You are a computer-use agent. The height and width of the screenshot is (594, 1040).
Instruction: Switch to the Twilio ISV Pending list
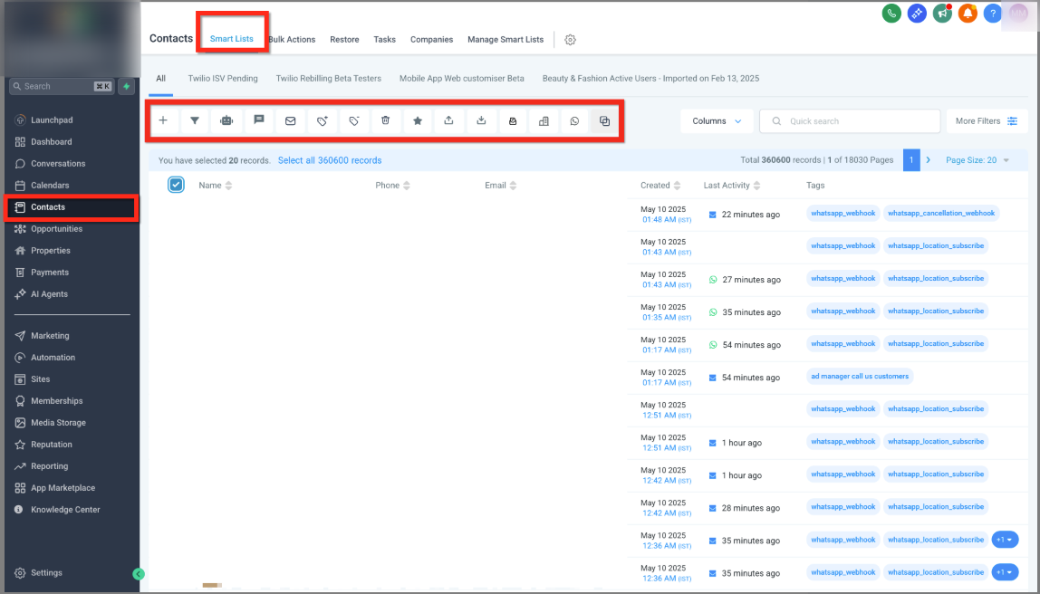tap(222, 79)
